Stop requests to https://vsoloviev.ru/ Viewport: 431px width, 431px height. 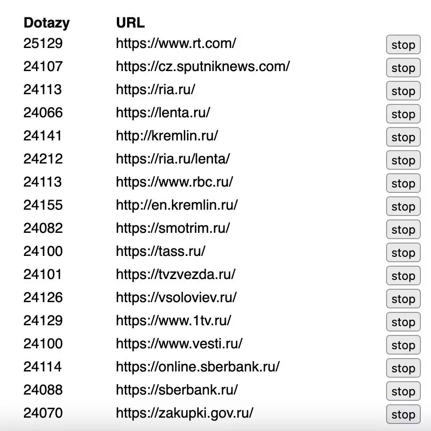403,299
